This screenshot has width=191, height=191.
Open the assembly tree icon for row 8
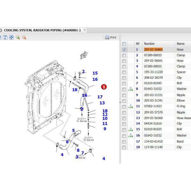[x=131, y=89]
